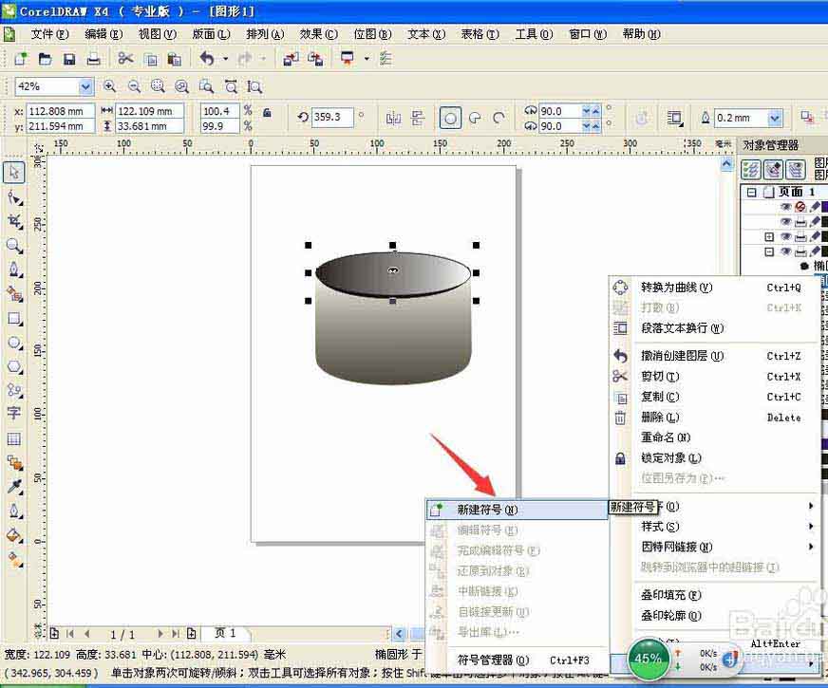Expand the 因特网链接(N) submenu arrow
This screenshot has width=828, height=688.
pos(811,547)
